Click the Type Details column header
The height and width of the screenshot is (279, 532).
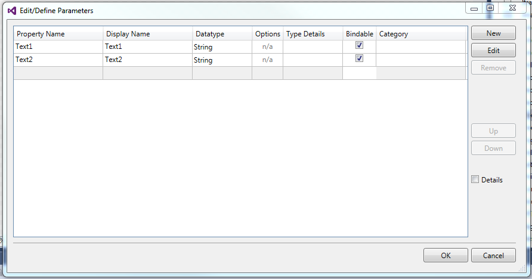(313, 34)
